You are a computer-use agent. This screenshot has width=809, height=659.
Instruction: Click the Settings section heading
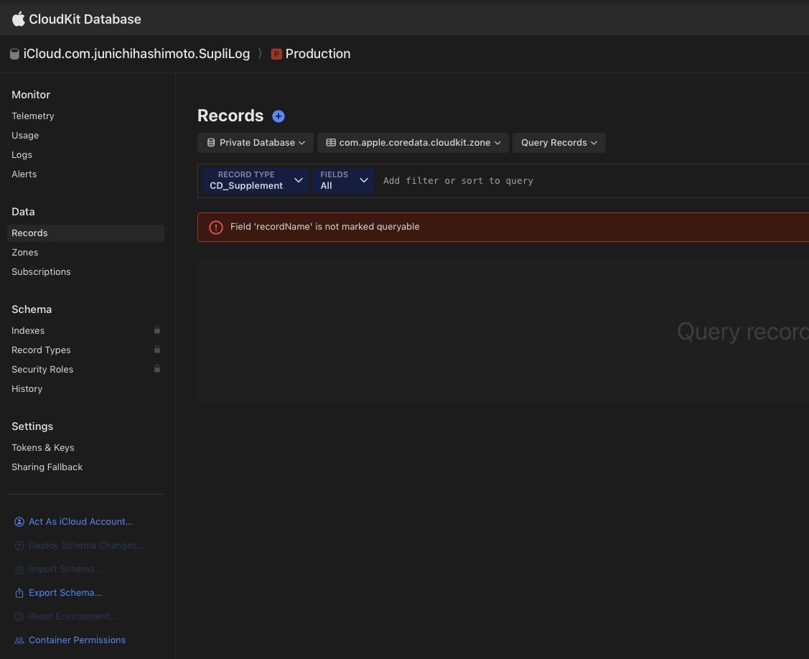click(32, 427)
